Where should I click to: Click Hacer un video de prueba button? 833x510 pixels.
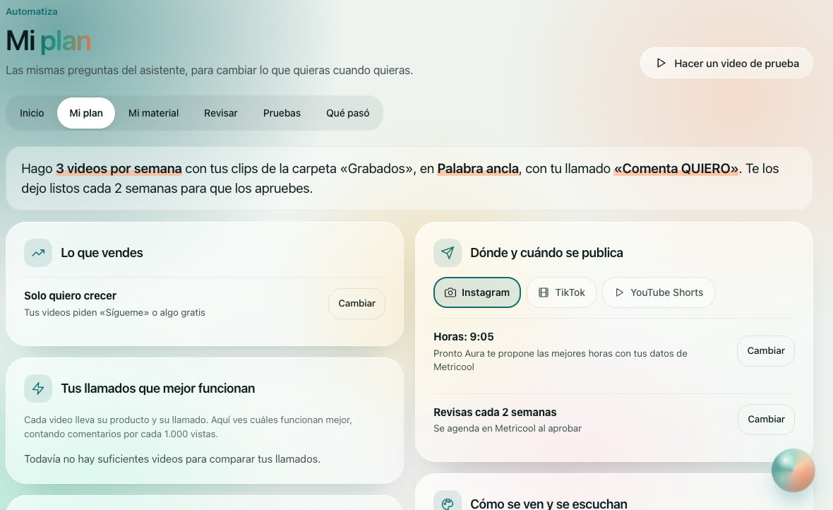pyautogui.click(x=726, y=64)
